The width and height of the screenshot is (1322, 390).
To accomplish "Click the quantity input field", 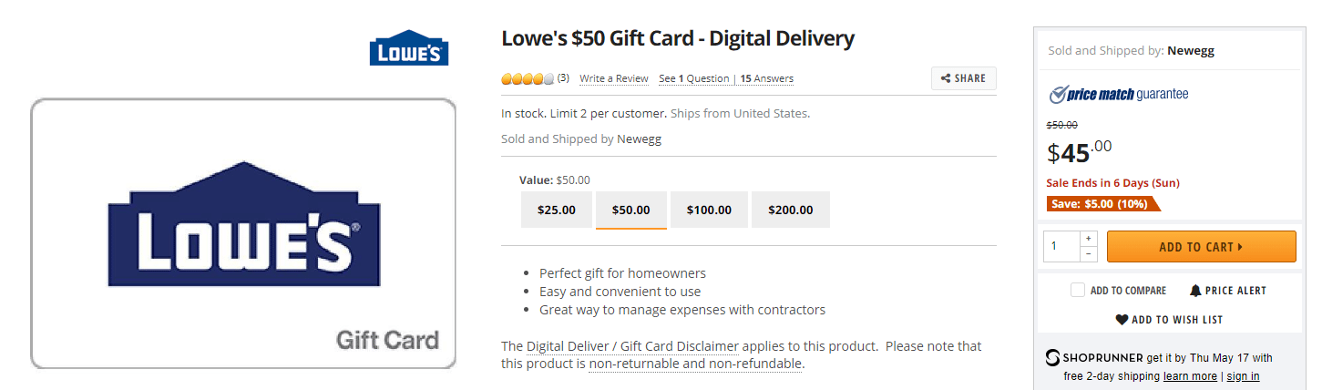I will click(1061, 247).
